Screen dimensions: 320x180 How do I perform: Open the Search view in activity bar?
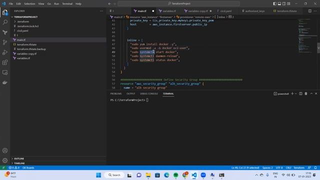click(x=5, y=22)
